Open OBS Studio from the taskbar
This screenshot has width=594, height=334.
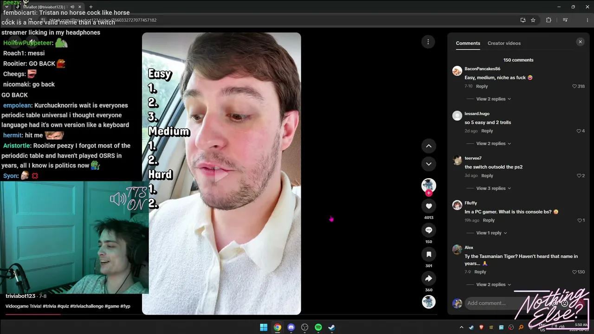(x=304, y=328)
